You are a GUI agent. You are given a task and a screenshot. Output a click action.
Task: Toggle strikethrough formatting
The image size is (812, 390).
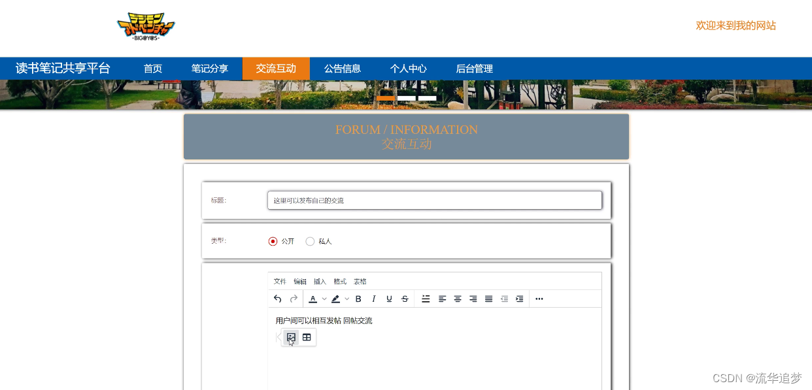tap(405, 299)
